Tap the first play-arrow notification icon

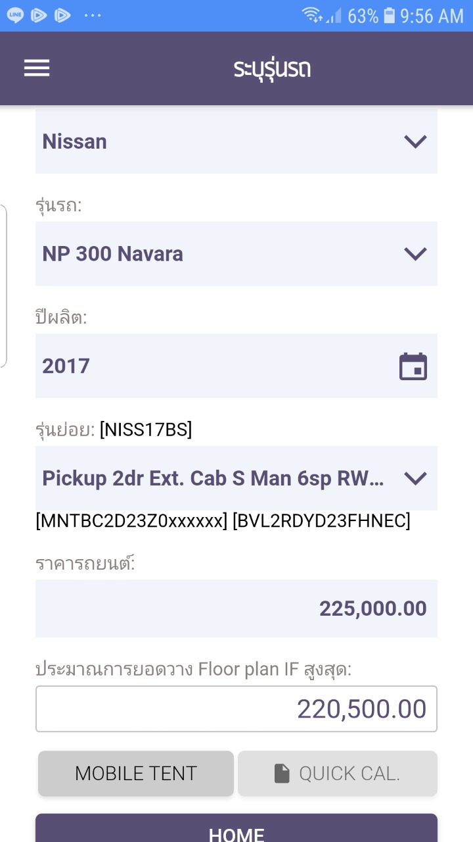[39, 15]
